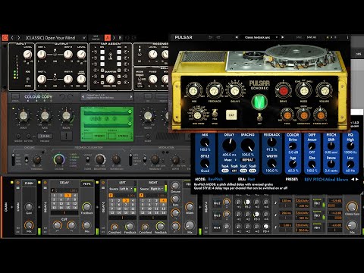Go to previous preset before Open Your Mind
Image resolution: width=364 pixels, height=273 pixels.
pyautogui.click(x=12, y=38)
